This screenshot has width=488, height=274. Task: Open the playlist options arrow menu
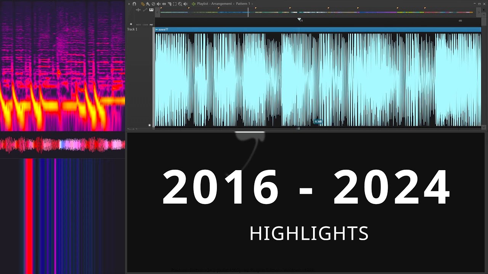coord(129,4)
